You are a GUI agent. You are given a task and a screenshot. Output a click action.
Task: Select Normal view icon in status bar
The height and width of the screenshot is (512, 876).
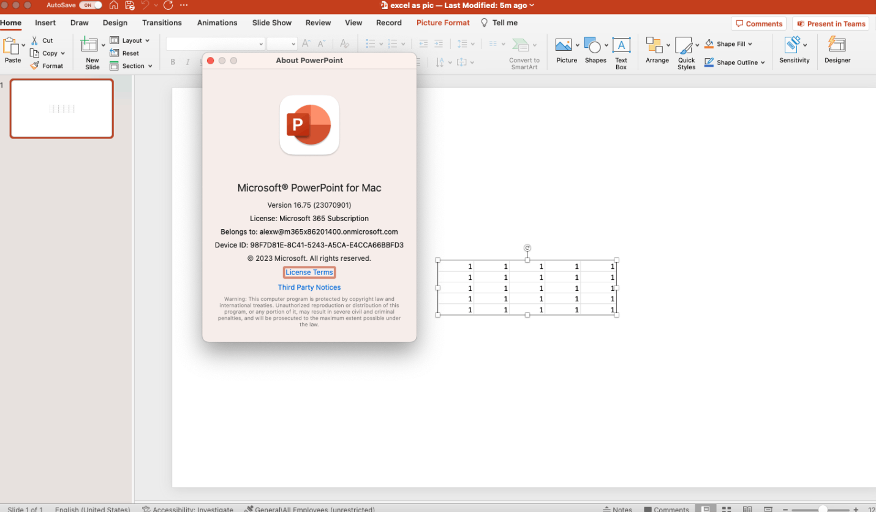[706, 509]
